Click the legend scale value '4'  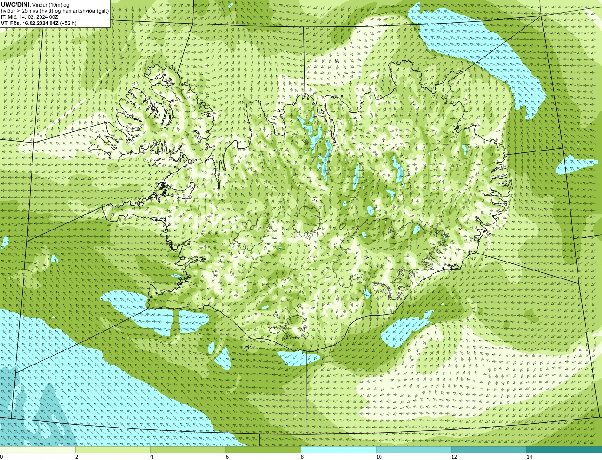pos(151,457)
